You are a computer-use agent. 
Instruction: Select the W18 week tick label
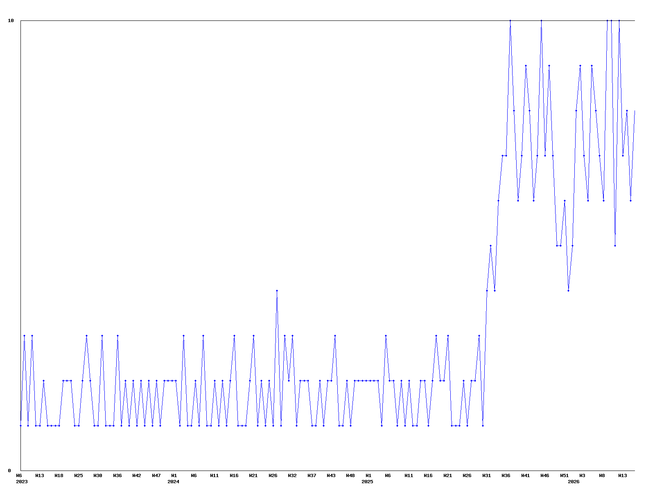click(59, 475)
